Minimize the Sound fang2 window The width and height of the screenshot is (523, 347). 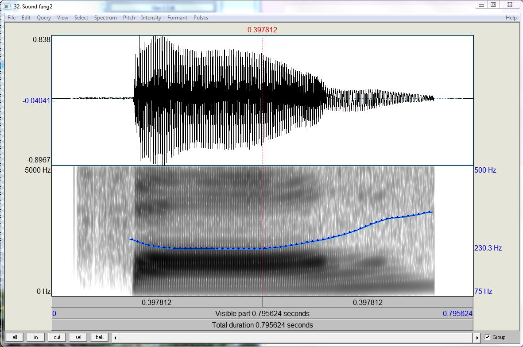click(481, 5)
